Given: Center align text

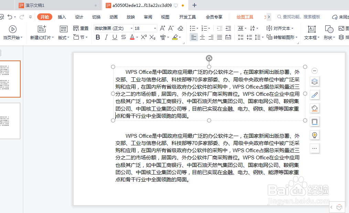Looking at the screenshot, I should 202,37.
